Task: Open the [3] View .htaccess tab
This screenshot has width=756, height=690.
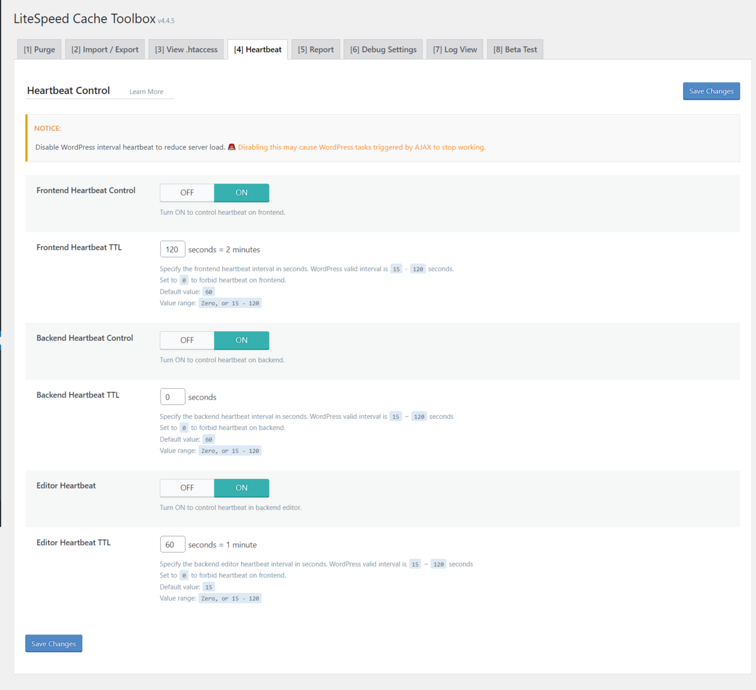Action: pos(186,49)
